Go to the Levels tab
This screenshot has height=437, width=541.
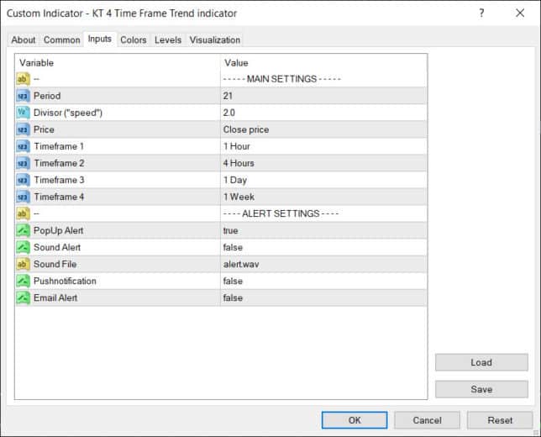pyautogui.click(x=168, y=40)
